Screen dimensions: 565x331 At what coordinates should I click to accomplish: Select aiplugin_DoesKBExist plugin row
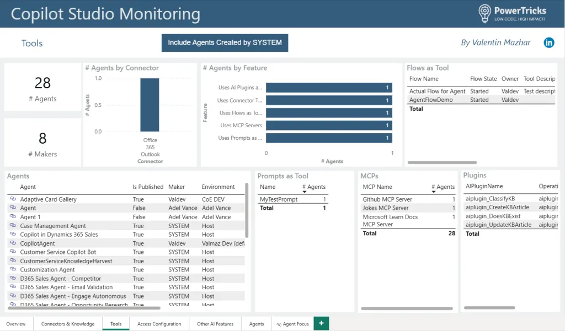pyautogui.click(x=511, y=216)
